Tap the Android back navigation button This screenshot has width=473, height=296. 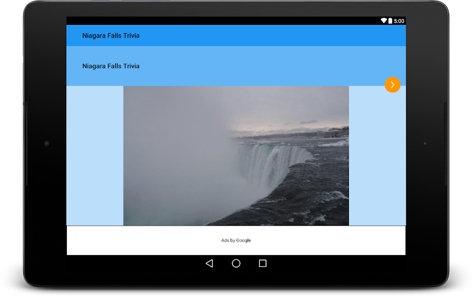(x=209, y=263)
